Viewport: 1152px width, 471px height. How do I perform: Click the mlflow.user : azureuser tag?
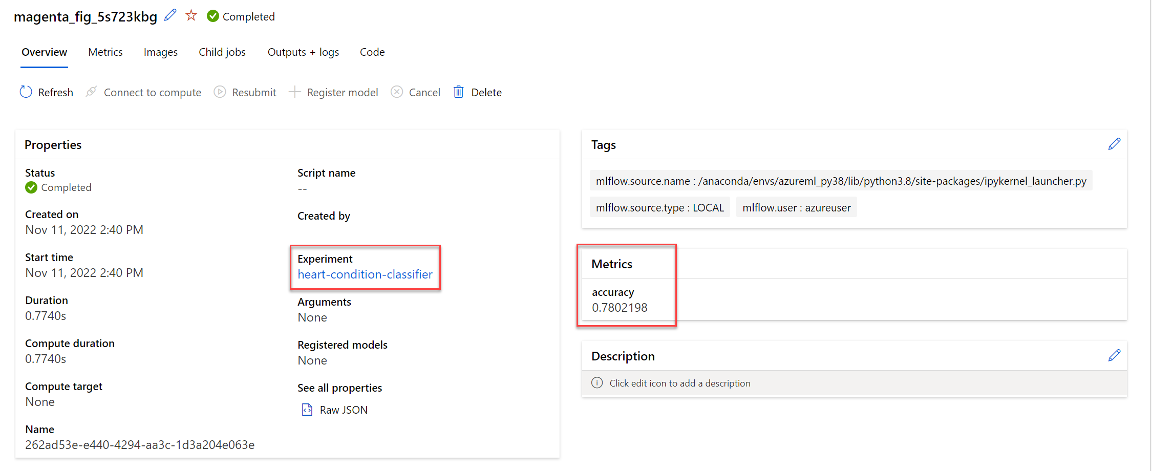tap(796, 207)
